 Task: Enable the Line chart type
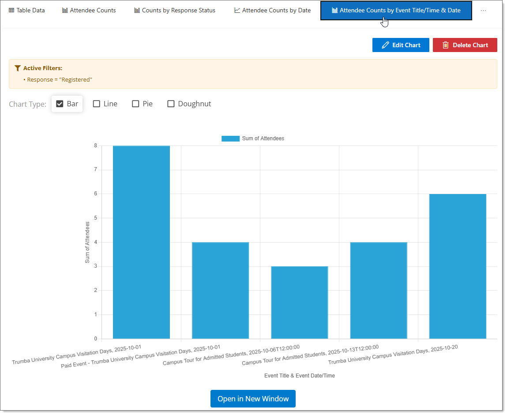click(x=96, y=103)
